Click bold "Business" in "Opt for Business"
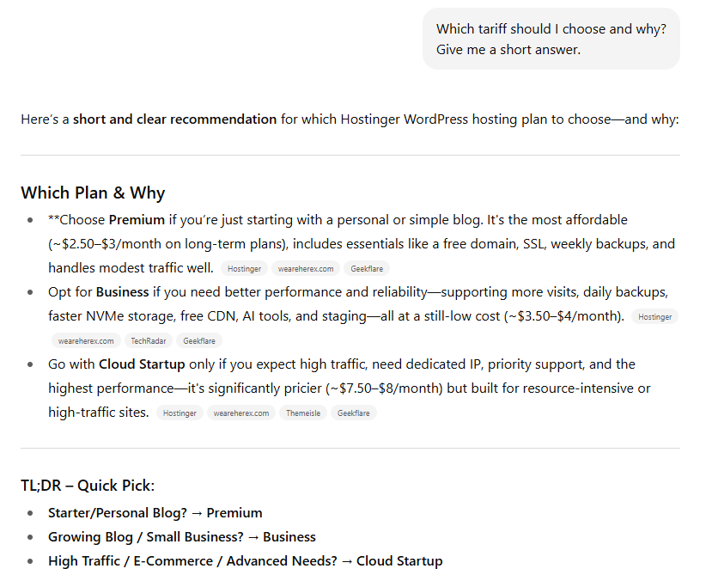 pos(122,292)
